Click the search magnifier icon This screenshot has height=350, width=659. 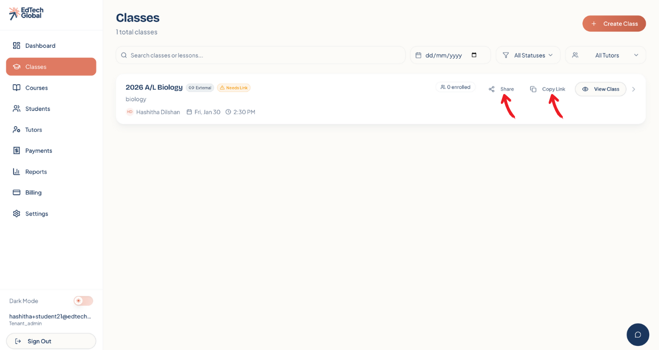(x=124, y=55)
